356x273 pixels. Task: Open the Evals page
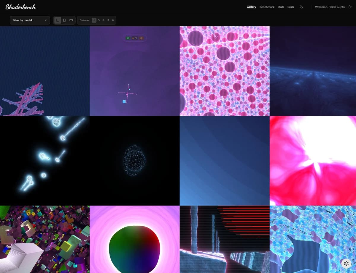click(290, 7)
